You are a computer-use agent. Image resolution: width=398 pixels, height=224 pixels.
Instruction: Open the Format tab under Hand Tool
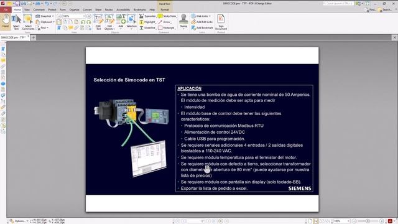pos(165,10)
